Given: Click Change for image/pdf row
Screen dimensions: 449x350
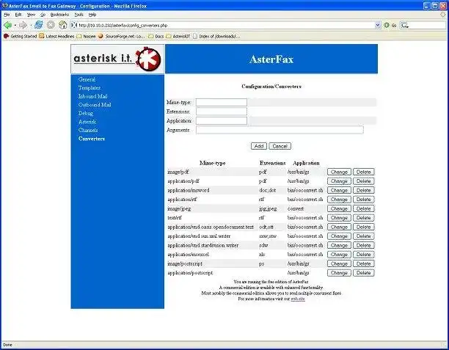Looking at the screenshot, I should point(339,172).
